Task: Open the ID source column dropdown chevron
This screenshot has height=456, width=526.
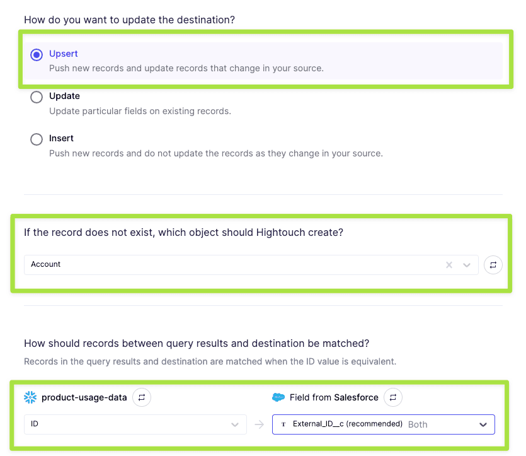Action: 235,424
